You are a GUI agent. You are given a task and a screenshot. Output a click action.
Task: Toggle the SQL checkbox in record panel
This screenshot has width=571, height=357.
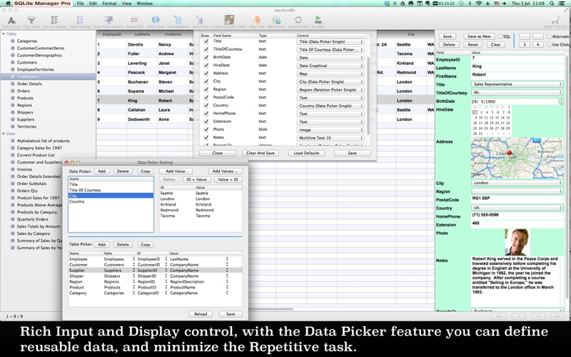tap(500, 36)
